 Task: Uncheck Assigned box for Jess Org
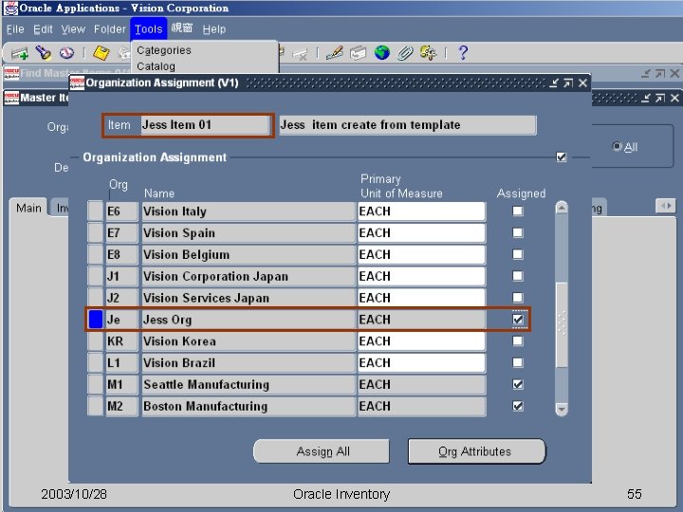[x=518, y=320]
